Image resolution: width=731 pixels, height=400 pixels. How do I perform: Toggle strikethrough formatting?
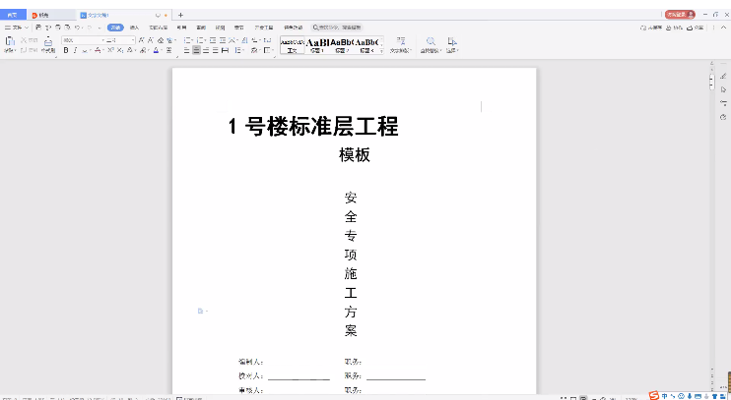(98, 50)
